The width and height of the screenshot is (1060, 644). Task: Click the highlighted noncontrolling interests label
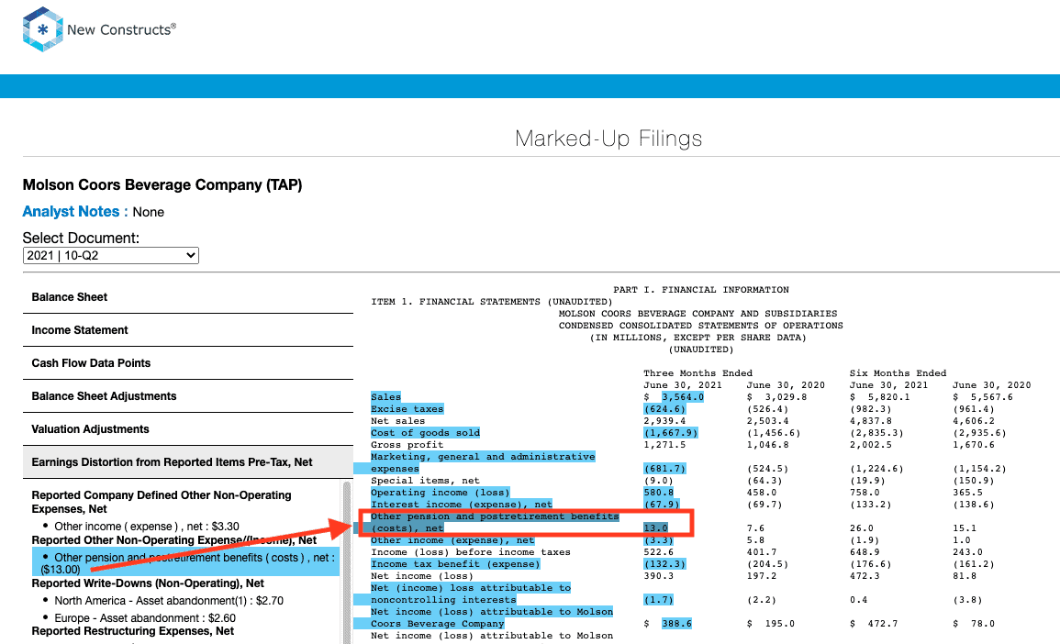(x=443, y=600)
